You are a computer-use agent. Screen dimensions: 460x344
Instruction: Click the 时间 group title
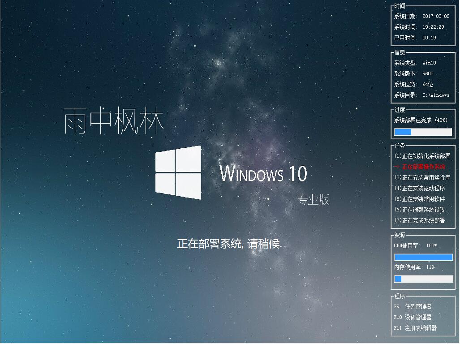[x=400, y=5]
